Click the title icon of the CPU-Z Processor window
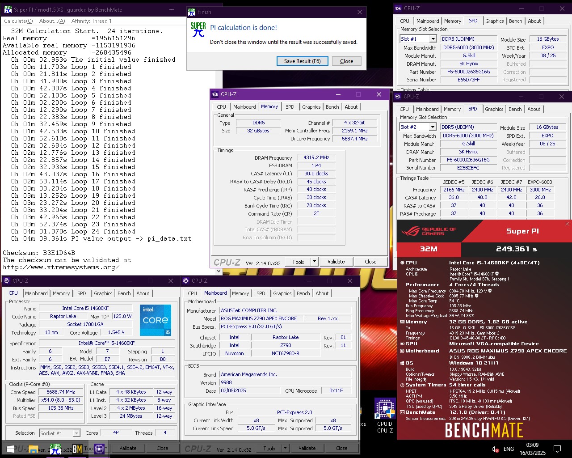This screenshot has width=572, height=458. (7, 281)
